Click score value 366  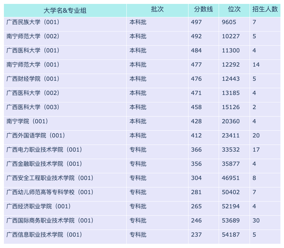pos(196,150)
